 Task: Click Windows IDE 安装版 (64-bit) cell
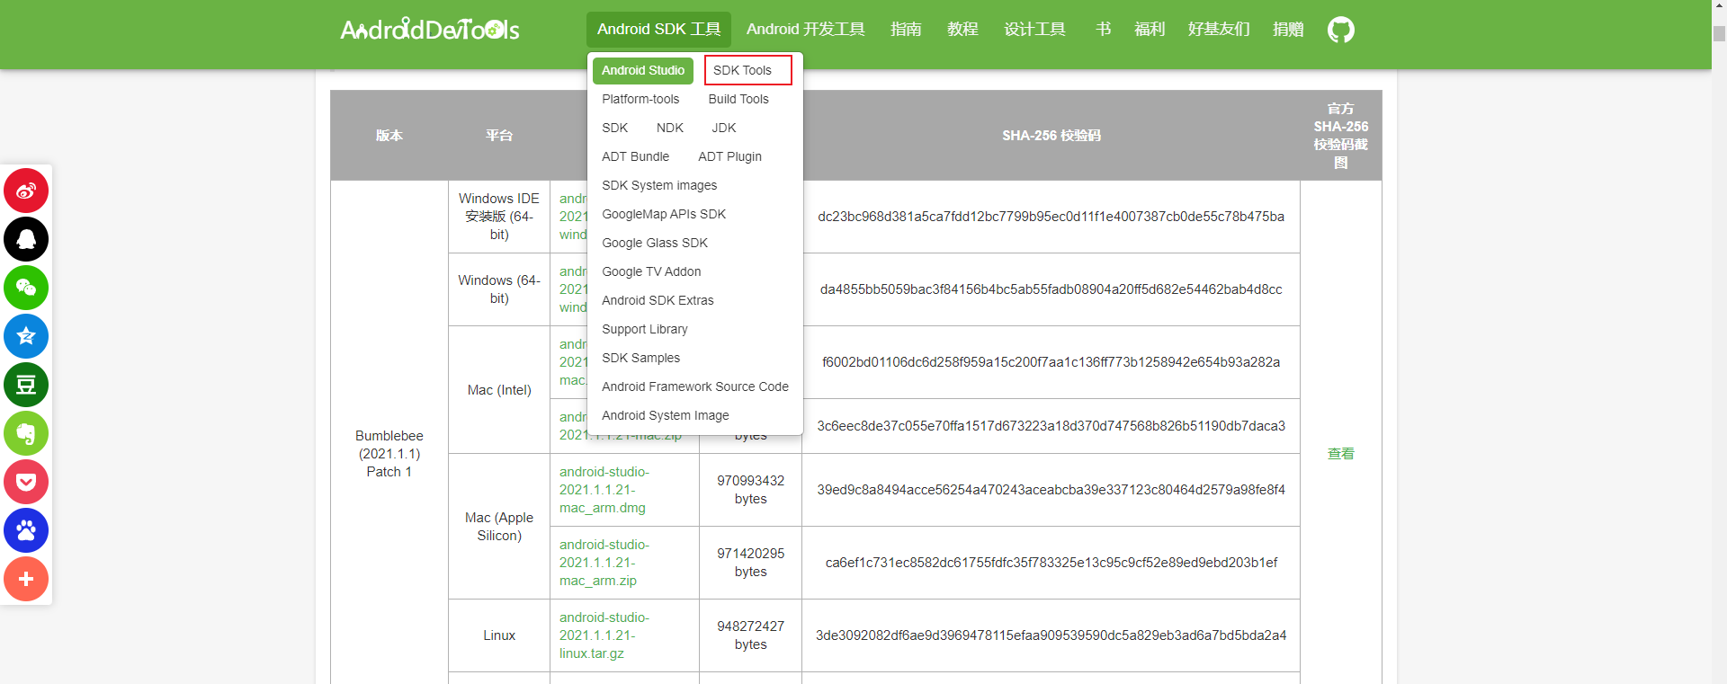pyautogui.click(x=499, y=217)
